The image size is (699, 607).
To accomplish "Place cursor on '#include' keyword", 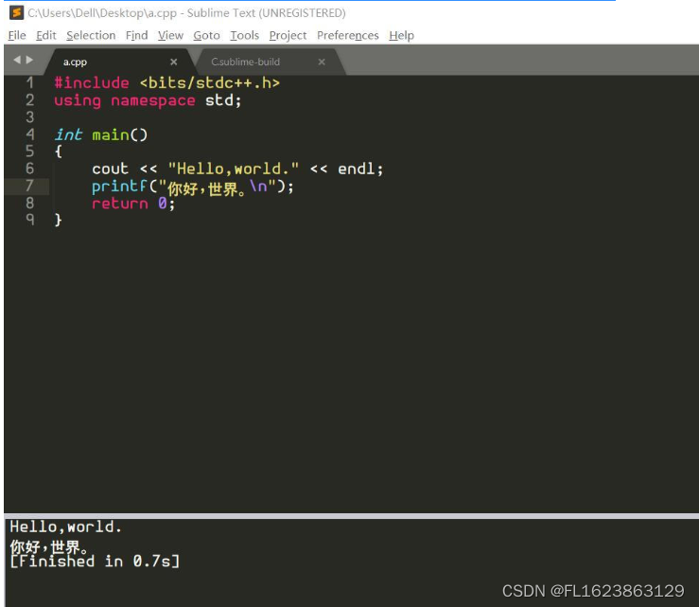I will click(92, 83).
